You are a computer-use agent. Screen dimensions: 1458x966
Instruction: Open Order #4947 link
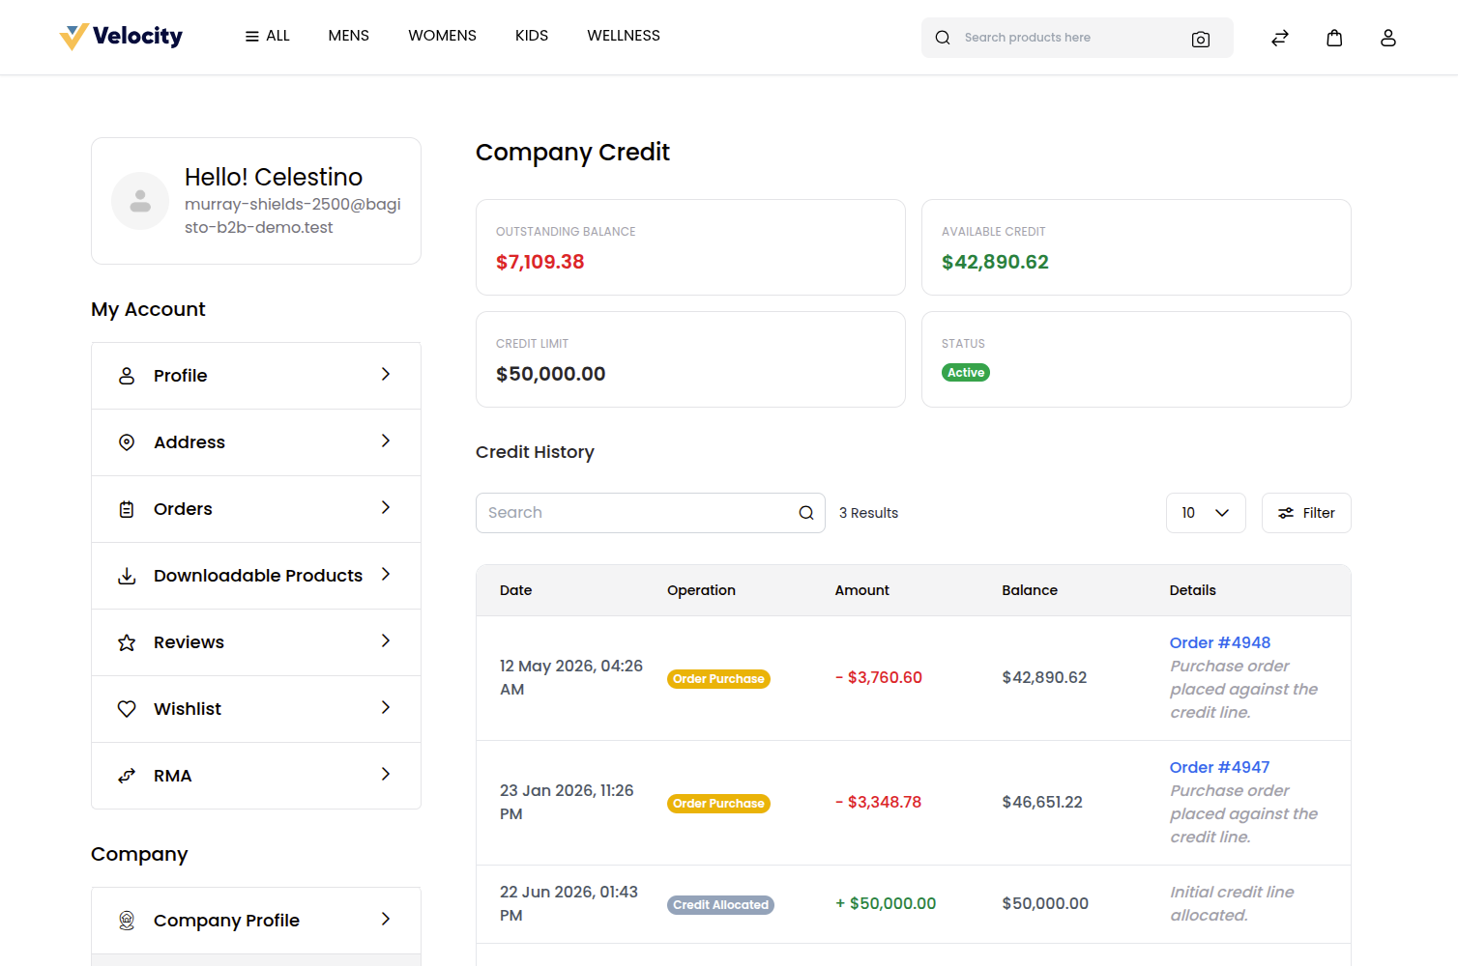[1219, 767]
